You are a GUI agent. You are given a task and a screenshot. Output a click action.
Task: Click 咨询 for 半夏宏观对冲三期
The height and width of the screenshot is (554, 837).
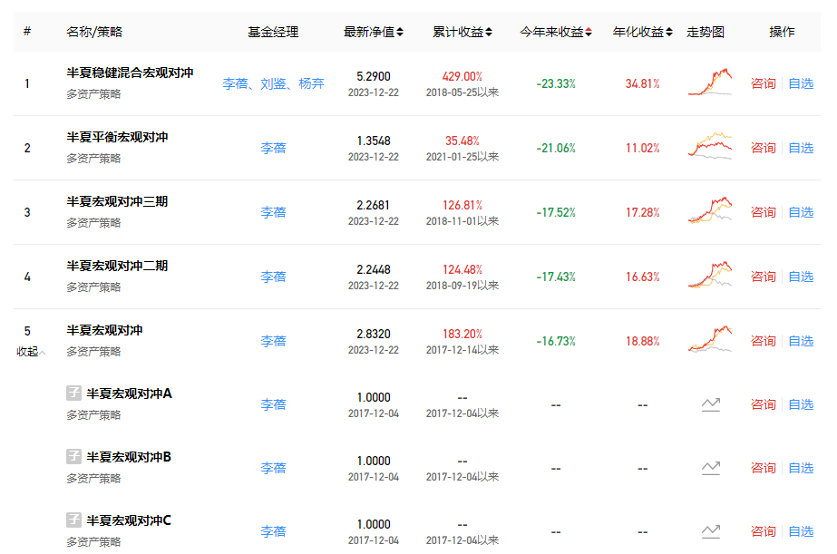pos(763,212)
